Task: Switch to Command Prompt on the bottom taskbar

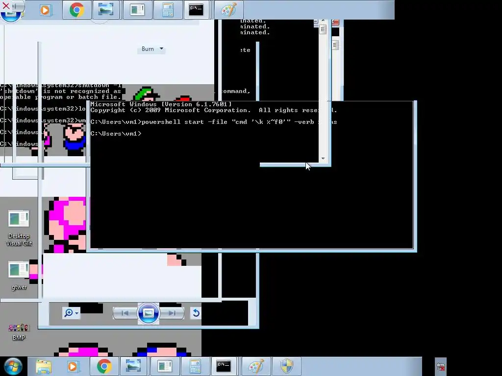Action: pos(224,366)
